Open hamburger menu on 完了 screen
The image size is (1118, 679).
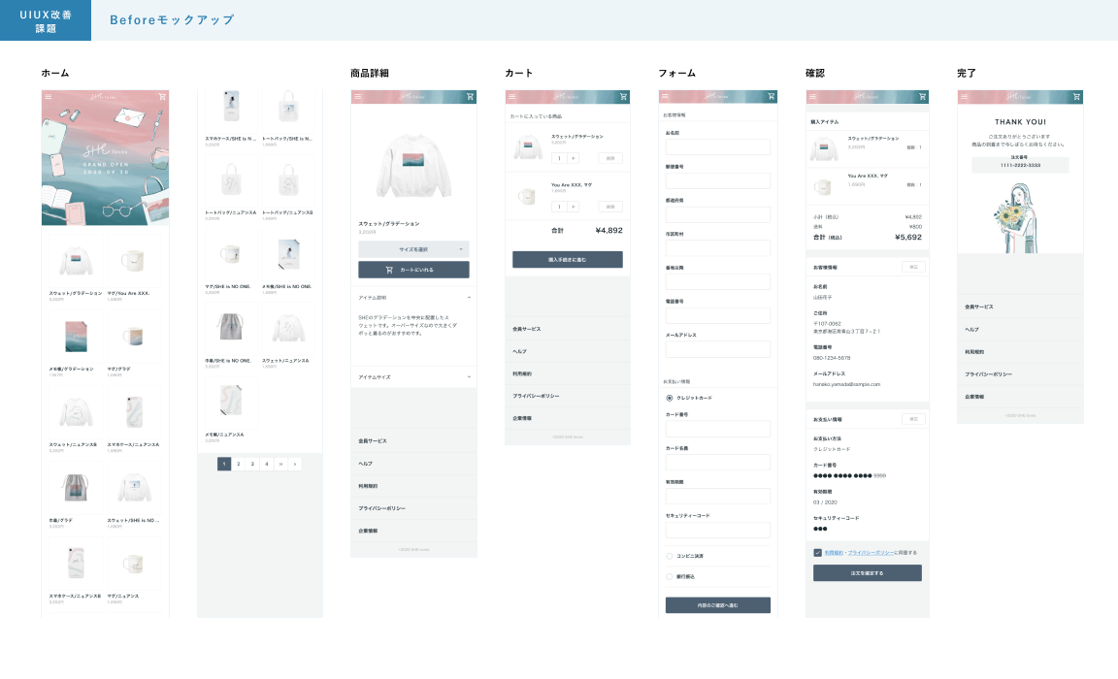964,97
